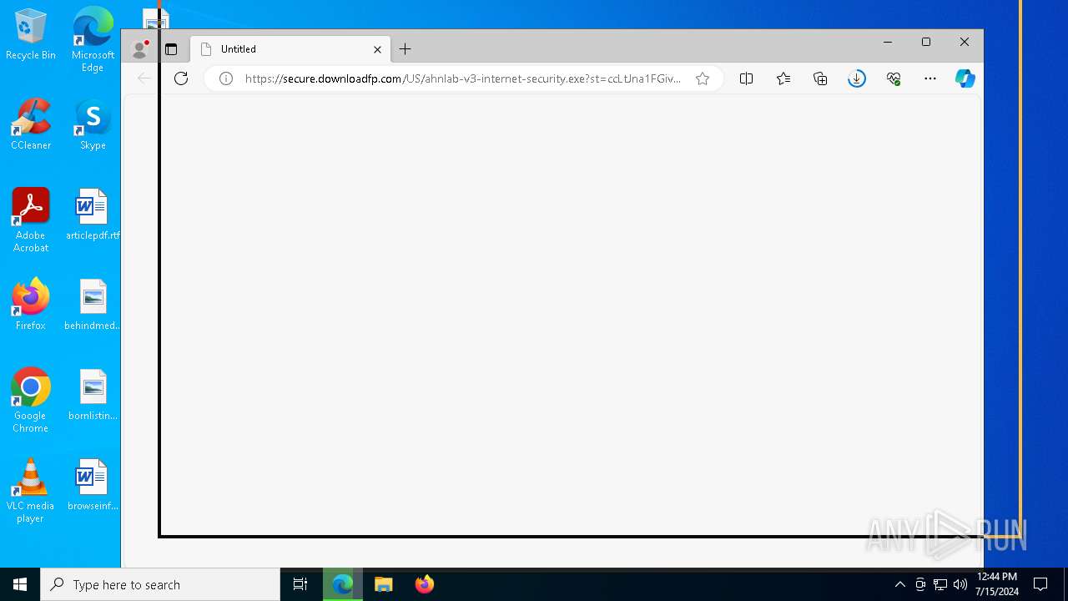This screenshot has height=601, width=1068.
Task: Open File Explorer from taskbar
Action: [x=384, y=584]
